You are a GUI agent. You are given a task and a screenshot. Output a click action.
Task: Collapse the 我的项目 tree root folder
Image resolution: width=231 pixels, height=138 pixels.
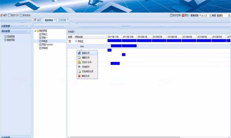tap(35, 31)
